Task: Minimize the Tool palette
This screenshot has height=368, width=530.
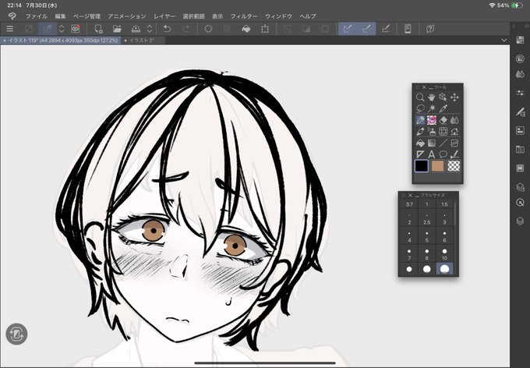Action: [430, 87]
